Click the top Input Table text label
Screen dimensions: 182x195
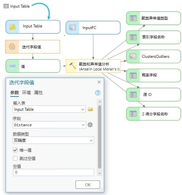(20, 6)
